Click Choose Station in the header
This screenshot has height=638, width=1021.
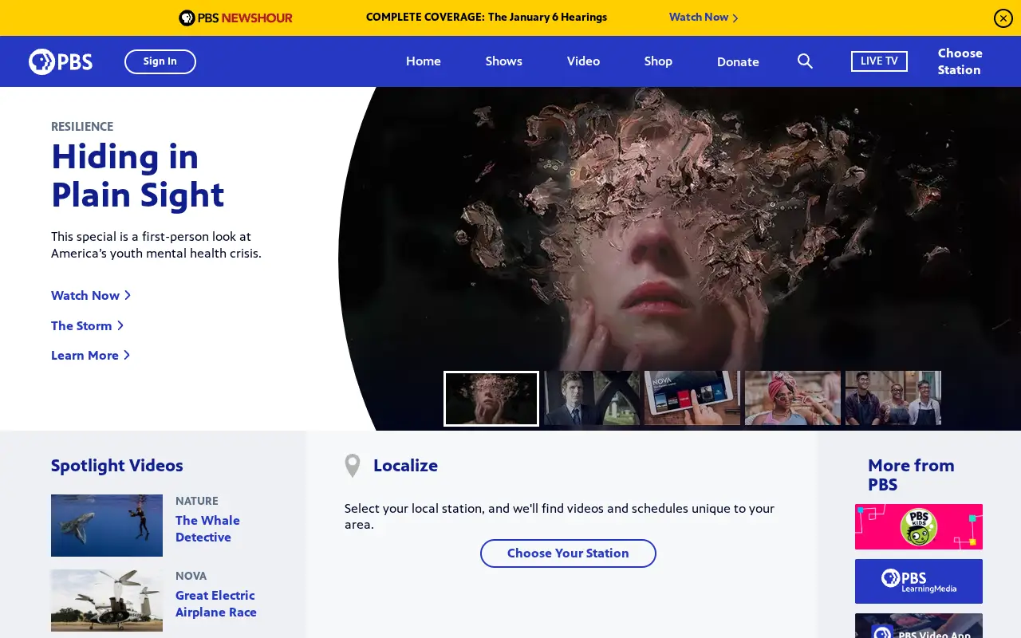pos(960,61)
